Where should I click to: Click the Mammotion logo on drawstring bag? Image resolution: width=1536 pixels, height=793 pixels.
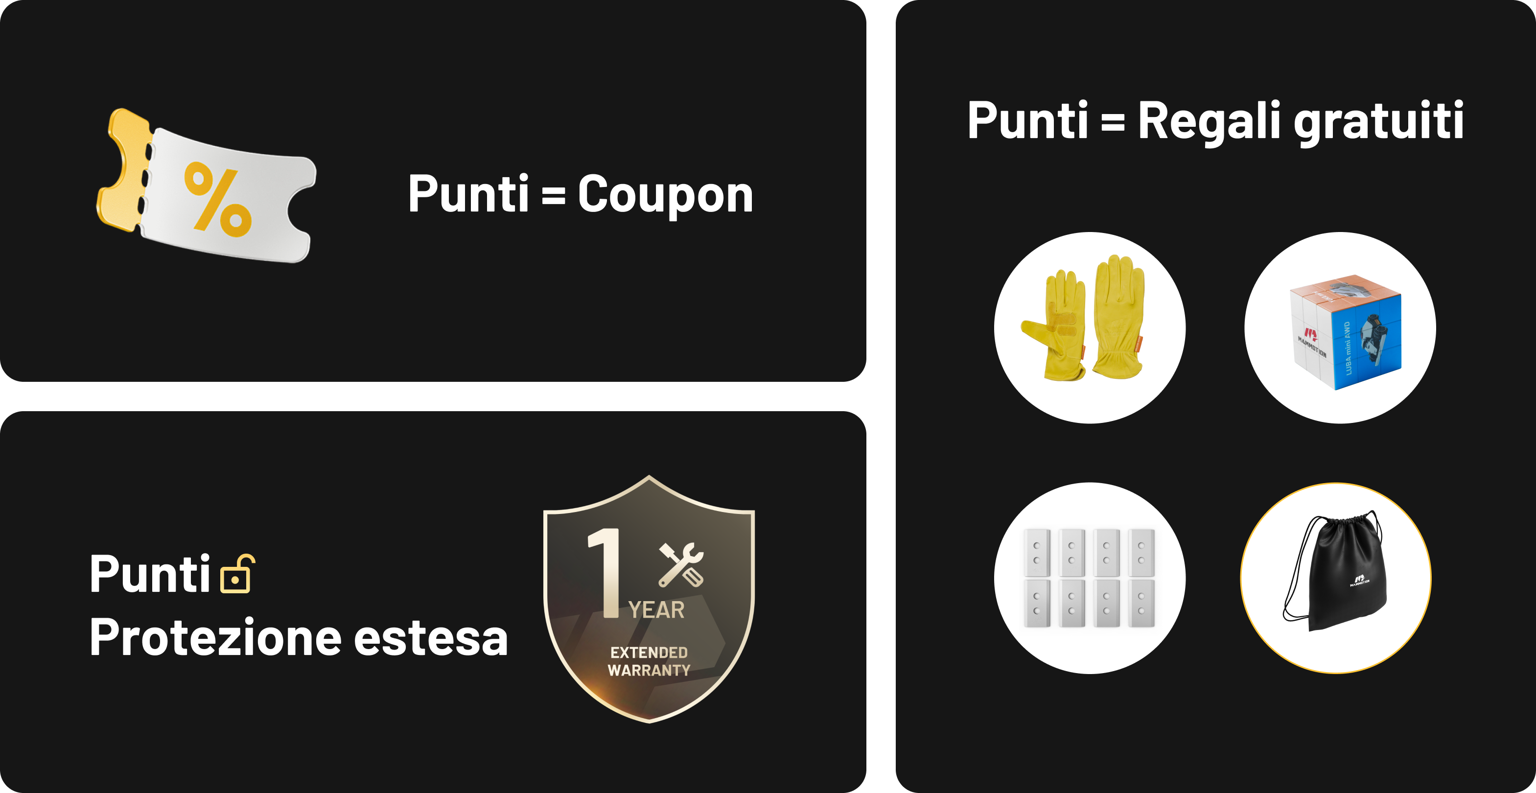coord(1359,580)
